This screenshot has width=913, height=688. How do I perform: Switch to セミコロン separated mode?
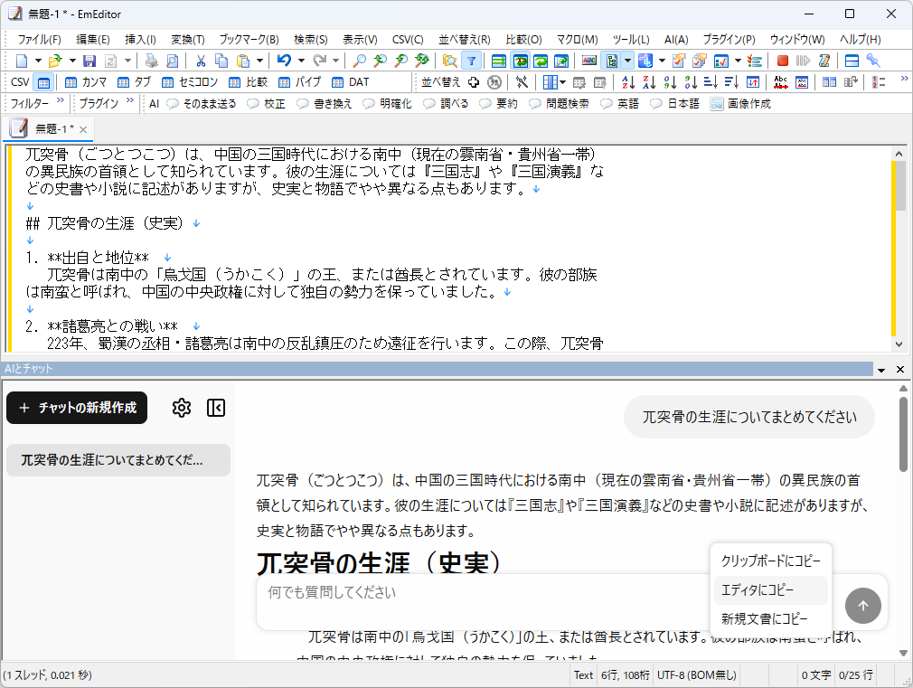point(190,82)
